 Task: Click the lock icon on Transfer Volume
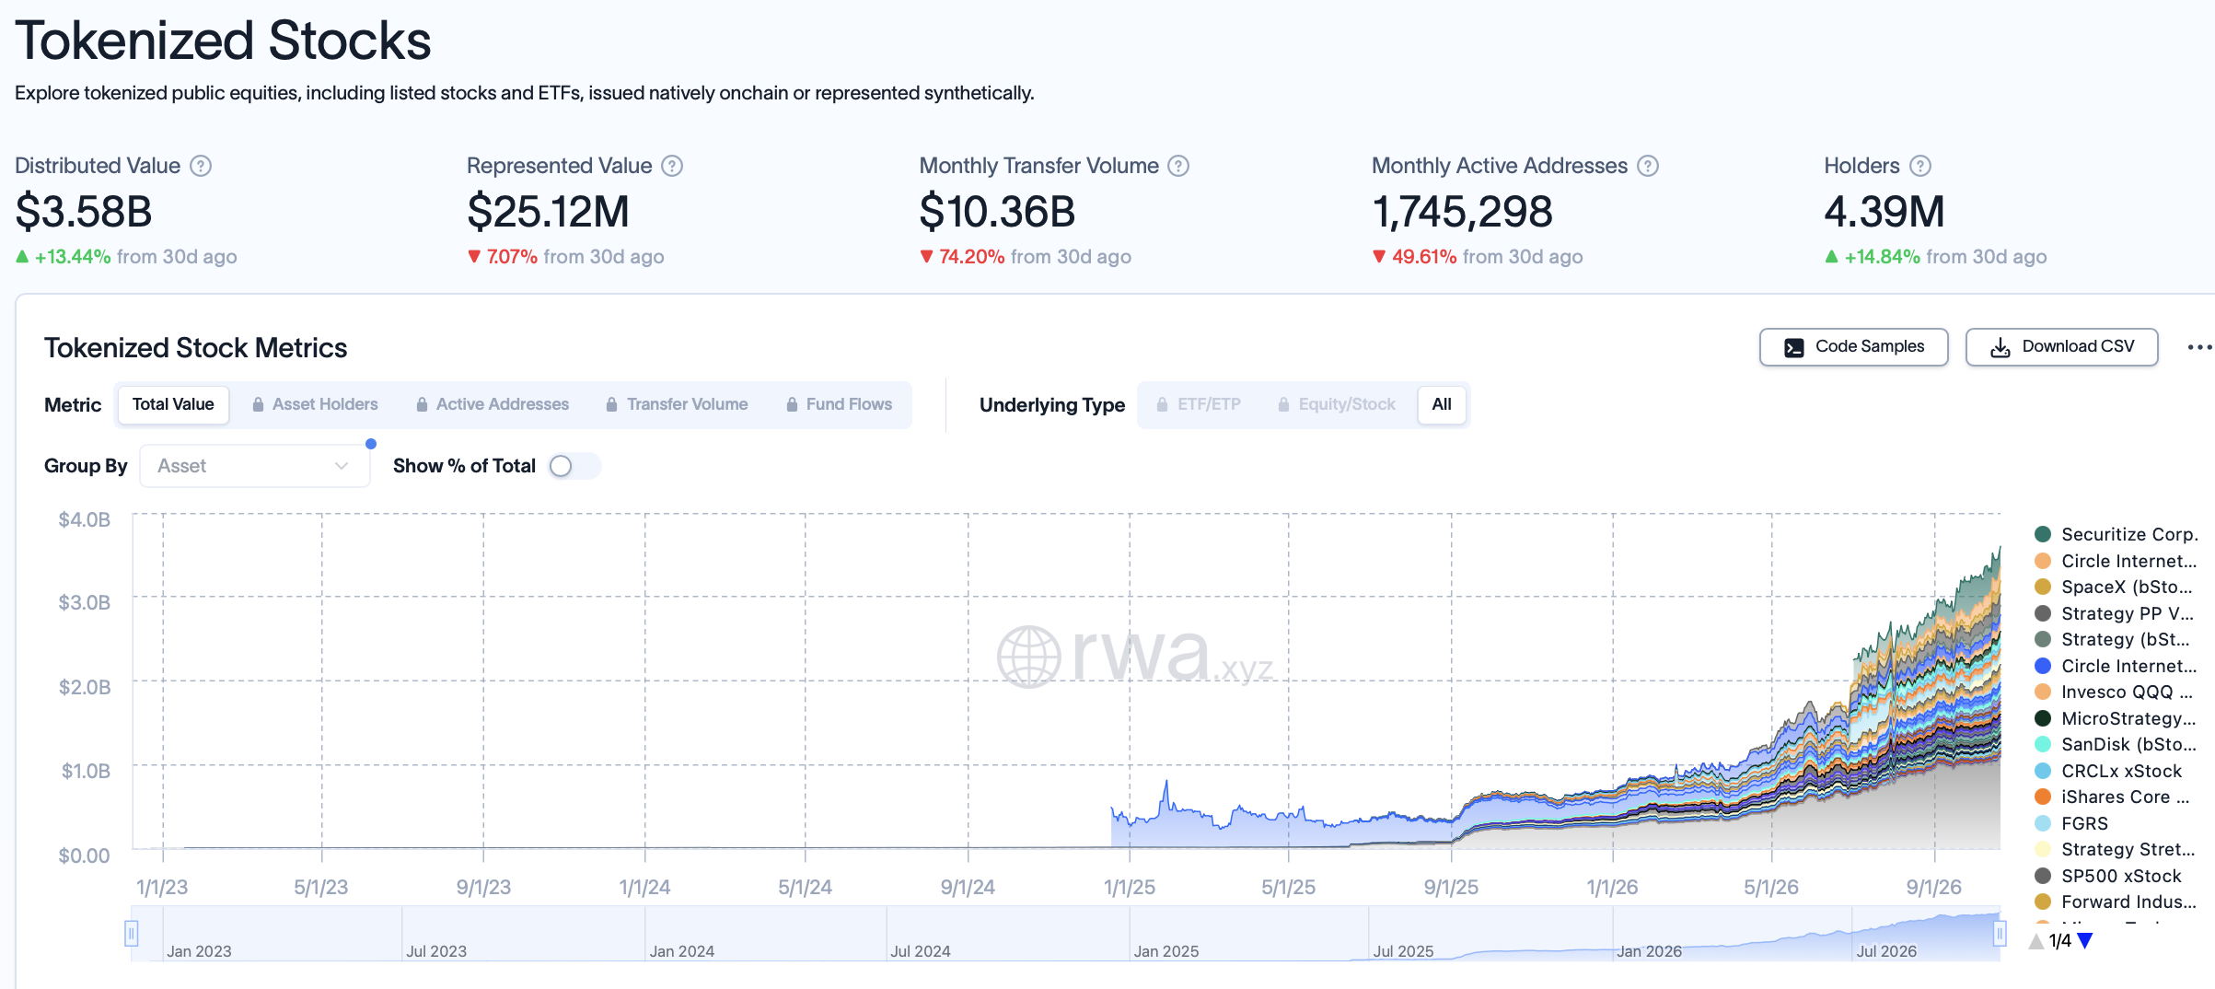point(611,404)
